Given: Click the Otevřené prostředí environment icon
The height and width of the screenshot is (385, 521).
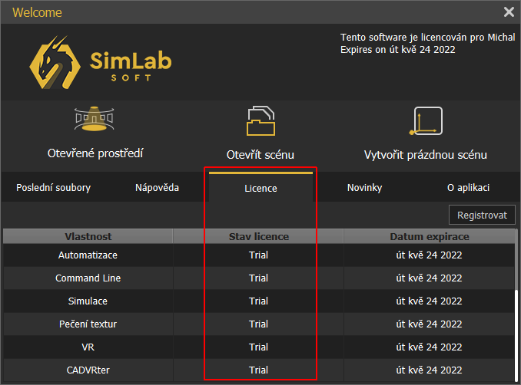Looking at the screenshot, I should coord(95,120).
